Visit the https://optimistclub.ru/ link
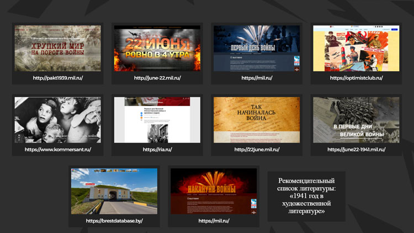The height and width of the screenshot is (233, 414). point(356,78)
